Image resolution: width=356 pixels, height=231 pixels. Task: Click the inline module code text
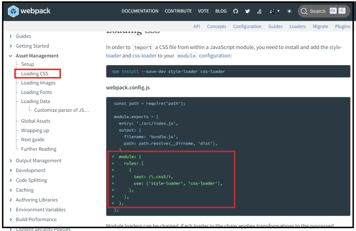186,56
